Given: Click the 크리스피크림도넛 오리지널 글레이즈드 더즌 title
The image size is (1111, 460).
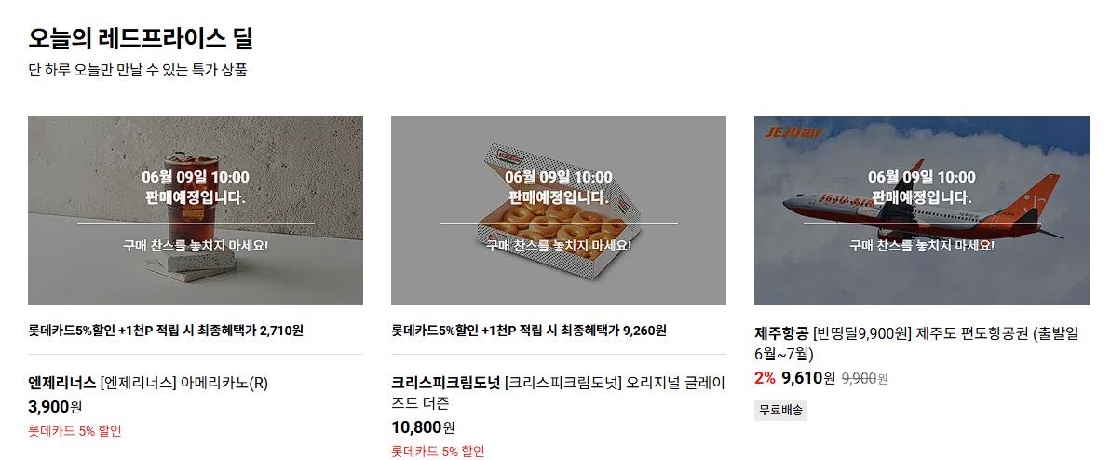Looking at the screenshot, I should (559, 393).
